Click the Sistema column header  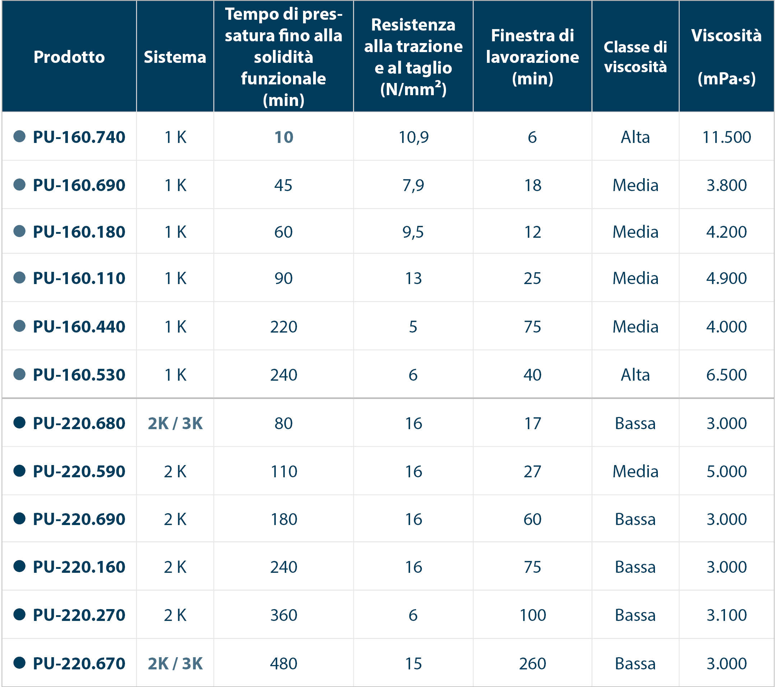point(175,57)
